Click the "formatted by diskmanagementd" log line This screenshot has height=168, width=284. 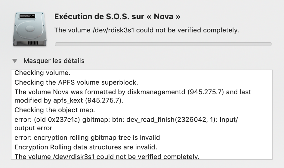[132, 92]
